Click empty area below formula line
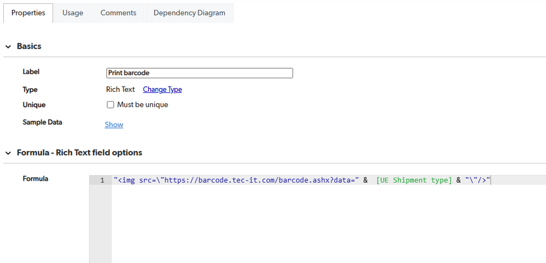Viewport: 546px width, 263px height. [x=328, y=224]
